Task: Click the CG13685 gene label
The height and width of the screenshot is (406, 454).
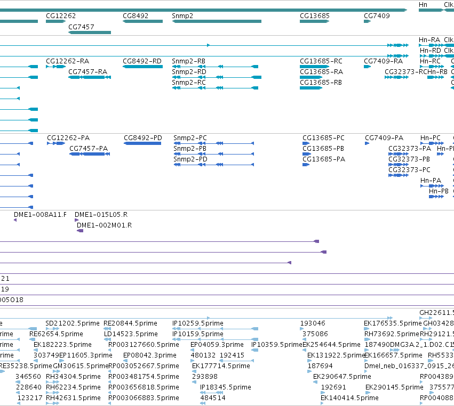Action: click(x=315, y=16)
